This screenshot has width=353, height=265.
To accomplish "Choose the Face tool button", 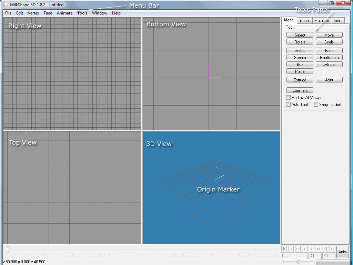I will (329, 50).
